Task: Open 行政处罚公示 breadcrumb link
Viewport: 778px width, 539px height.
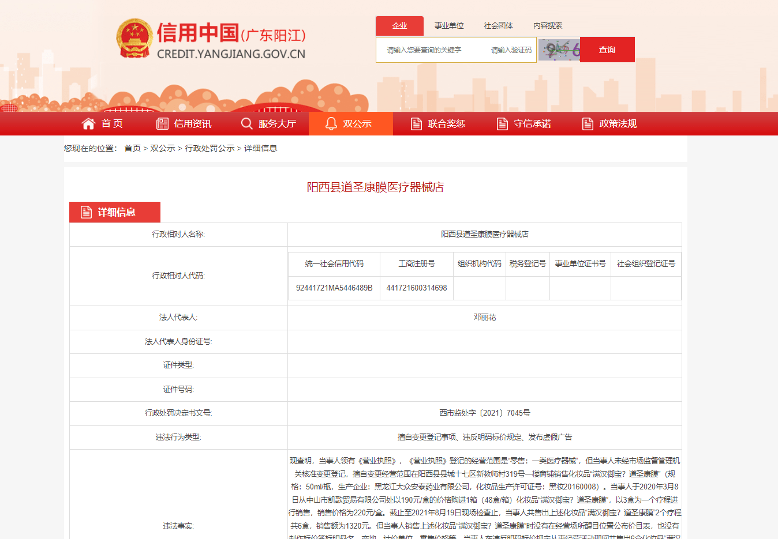Action: click(210, 148)
